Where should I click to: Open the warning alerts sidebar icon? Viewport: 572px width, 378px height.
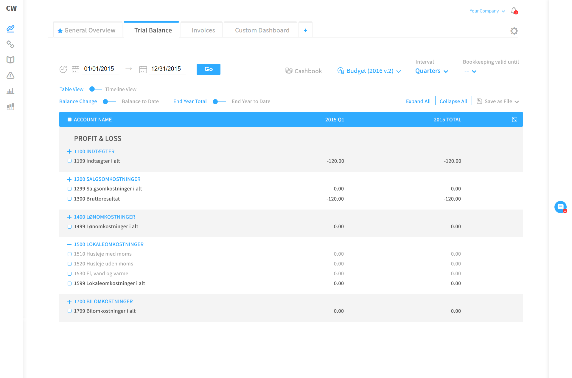(10, 75)
